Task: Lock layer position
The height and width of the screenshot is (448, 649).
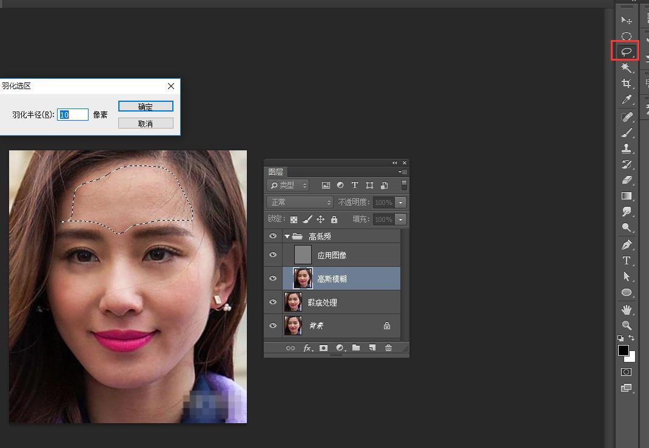Action: coord(320,219)
